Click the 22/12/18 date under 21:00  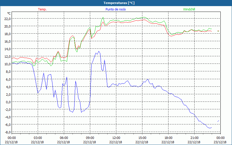[x=194, y=142]
